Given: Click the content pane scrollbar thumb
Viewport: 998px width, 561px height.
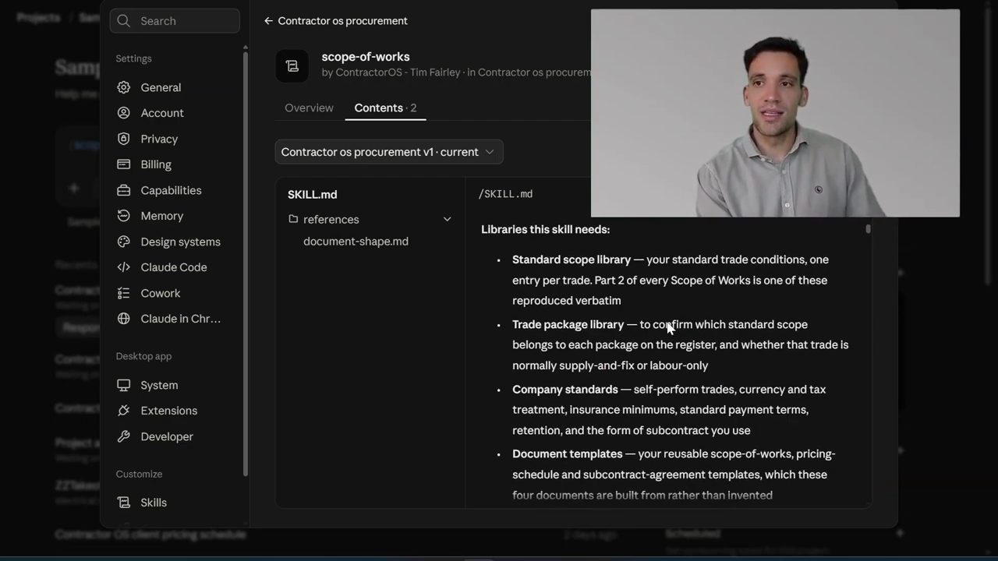Looking at the screenshot, I should [868, 229].
